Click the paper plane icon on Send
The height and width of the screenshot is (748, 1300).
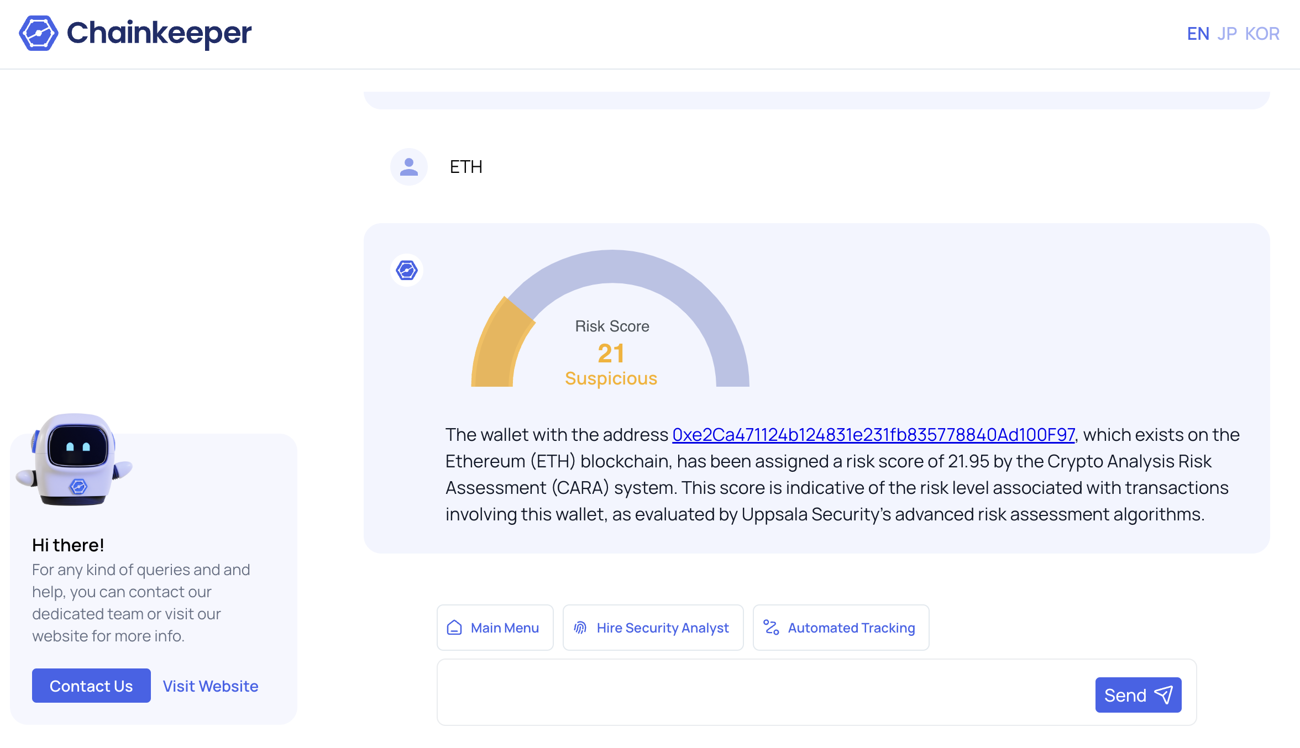(1164, 695)
